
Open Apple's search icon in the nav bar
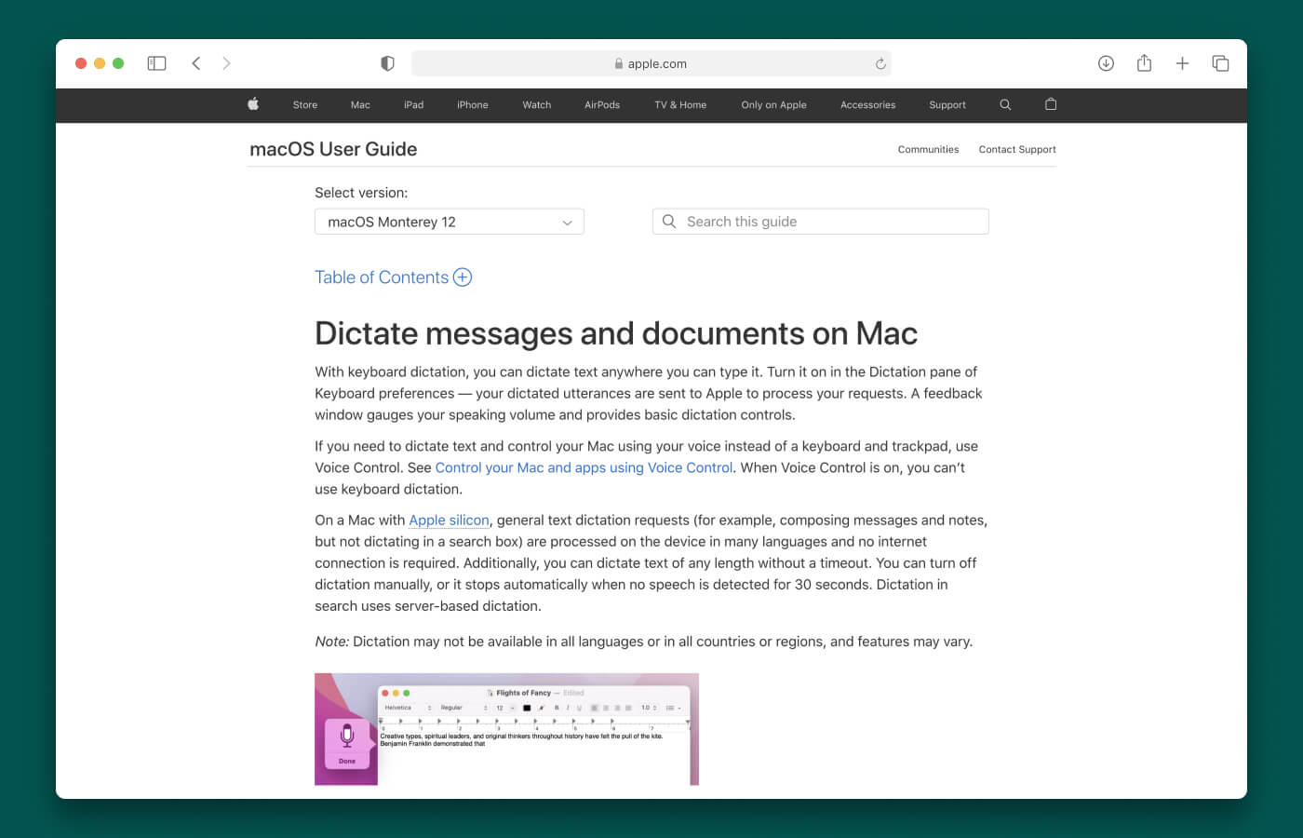pos(1004,104)
